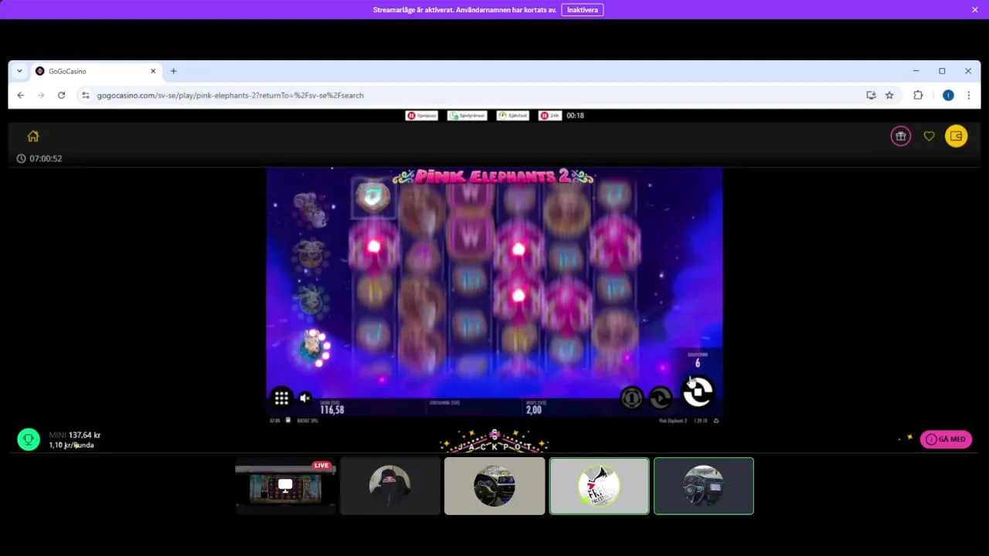Click the large spin button
989x556 pixels.
pos(698,392)
